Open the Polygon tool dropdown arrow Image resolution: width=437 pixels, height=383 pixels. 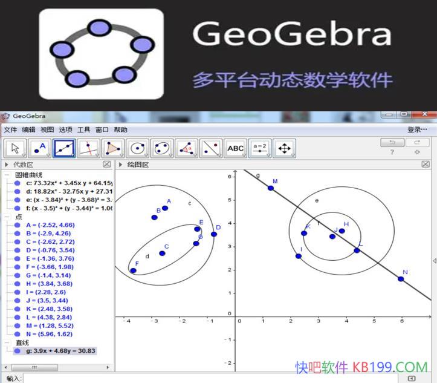click(121, 155)
